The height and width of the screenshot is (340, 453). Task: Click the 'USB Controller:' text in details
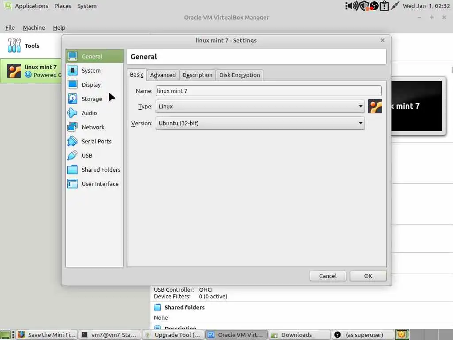(174, 290)
